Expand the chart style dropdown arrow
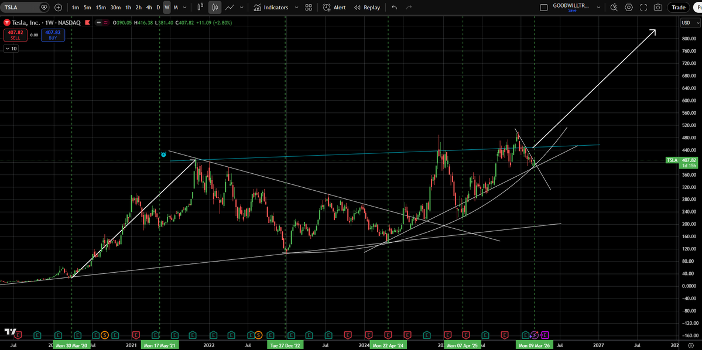 click(242, 7)
